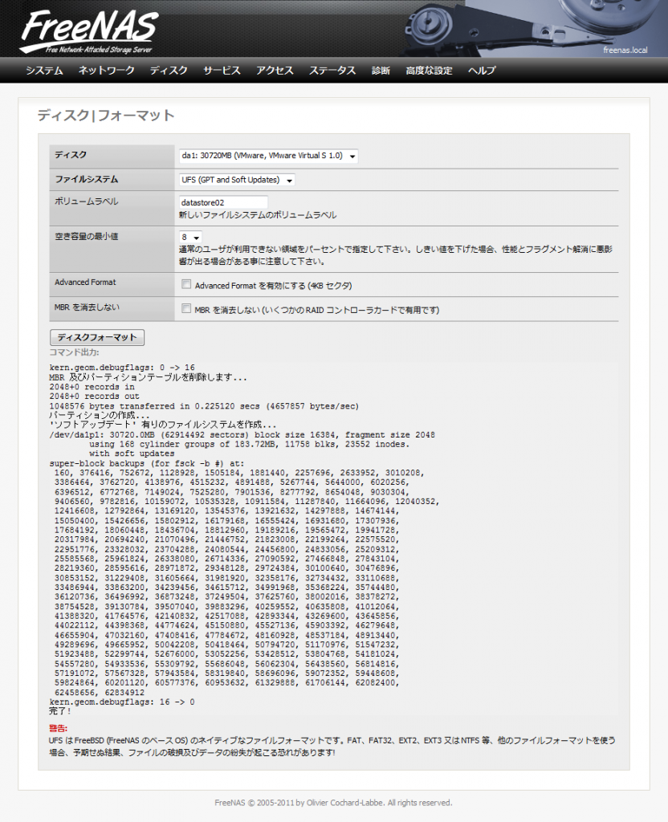This screenshot has height=822, width=668.
Task: Open the 診断 menu
Action: 380,71
